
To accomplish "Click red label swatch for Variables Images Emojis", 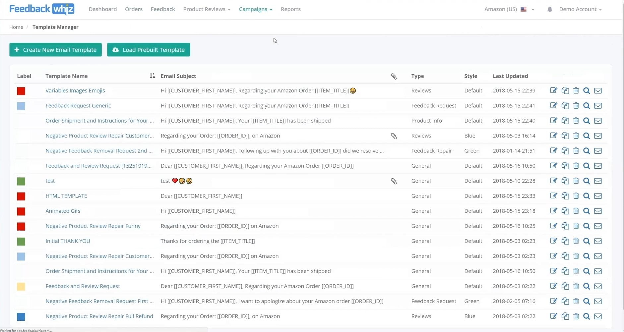I will pyautogui.click(x=21, y=91).
